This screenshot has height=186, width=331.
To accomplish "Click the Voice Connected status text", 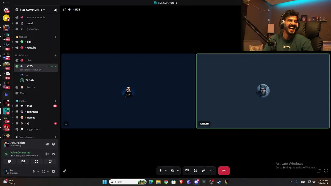I will [20, 153].
